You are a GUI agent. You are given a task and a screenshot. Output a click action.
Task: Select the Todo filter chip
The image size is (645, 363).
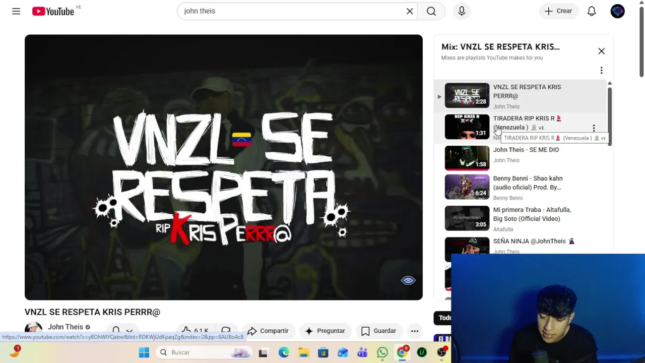point(443,318)
